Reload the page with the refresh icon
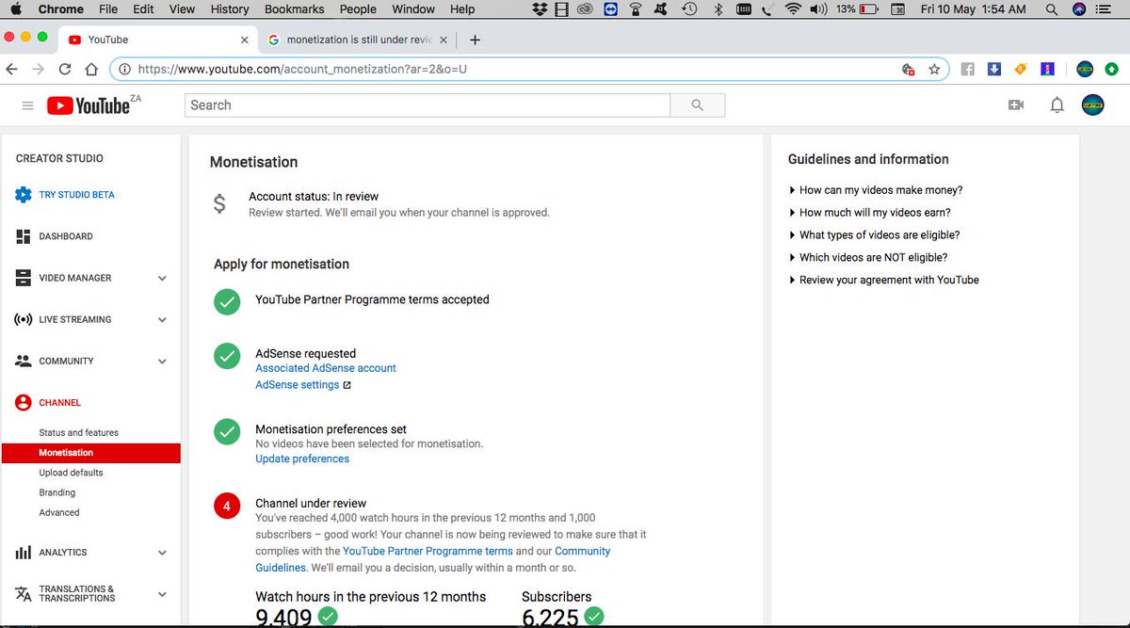This screenshot has height=628, width=1130. coord(65,69)
